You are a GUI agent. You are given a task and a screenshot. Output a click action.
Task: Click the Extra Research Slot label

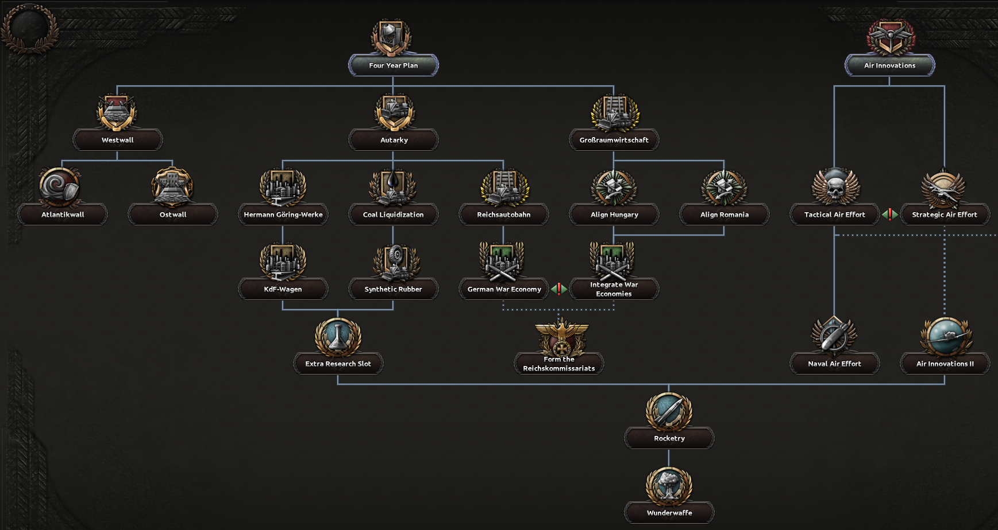[338, 364]
